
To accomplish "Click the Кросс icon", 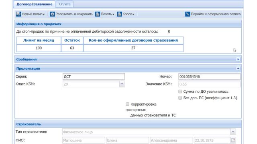I will click(120, 14).
